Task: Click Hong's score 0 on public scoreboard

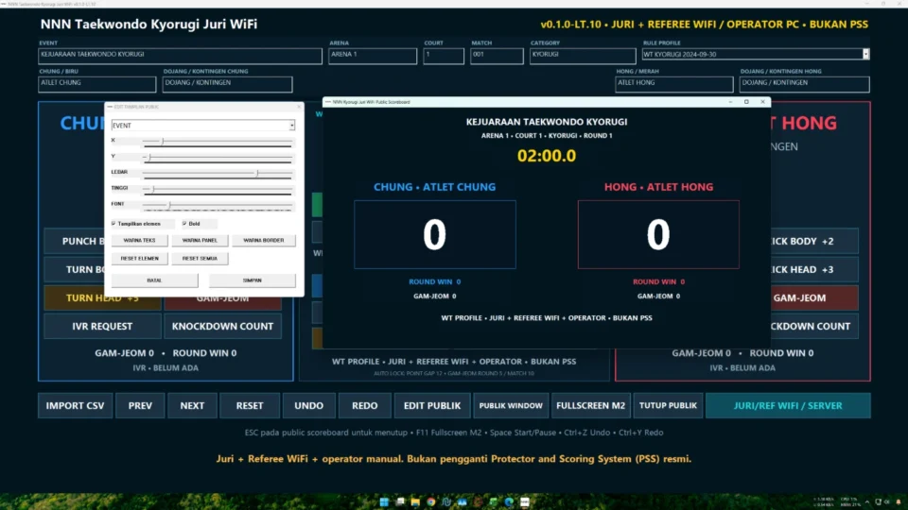Action: pyautogui.click(x=658, y=235)
